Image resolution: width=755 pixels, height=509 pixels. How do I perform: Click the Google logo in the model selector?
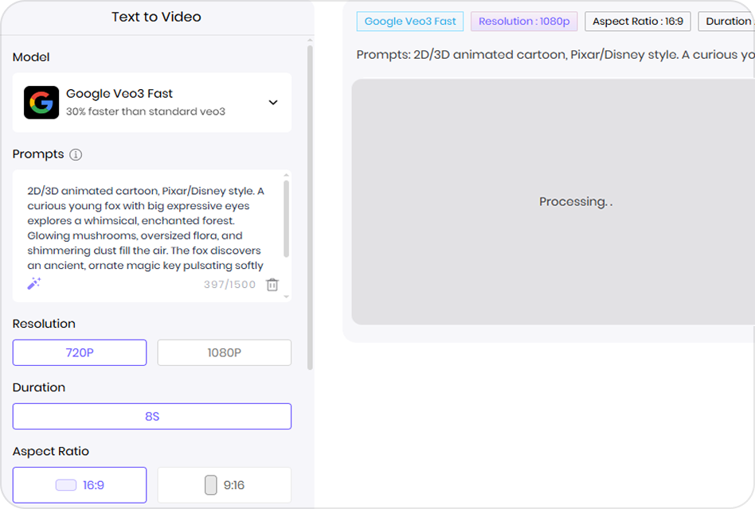coord(41,102)
